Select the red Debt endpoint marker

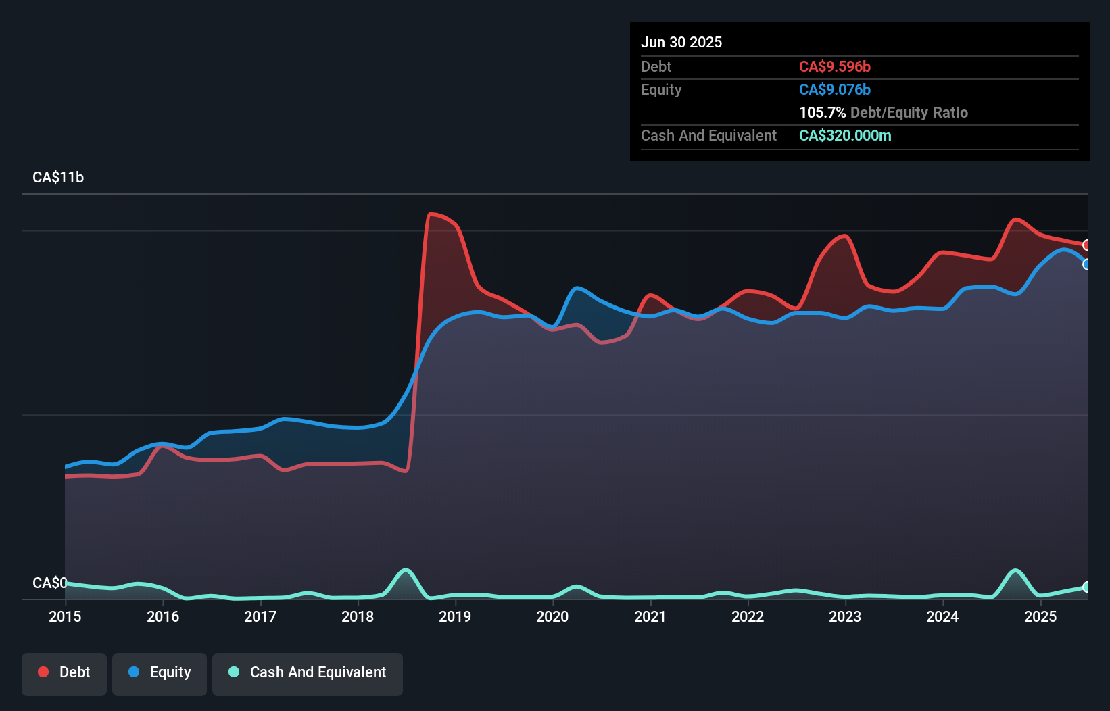coord(1087,245)
